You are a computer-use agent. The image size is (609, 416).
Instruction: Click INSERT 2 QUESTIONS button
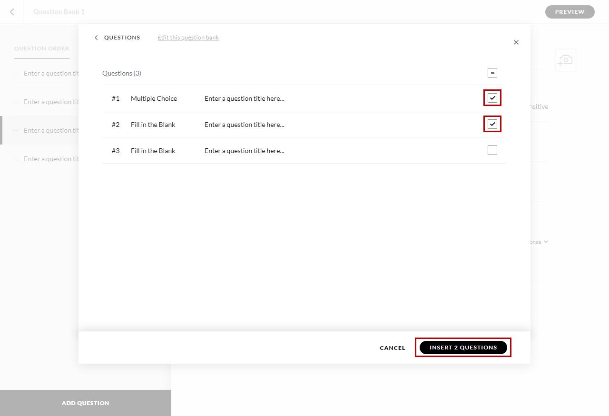tap(463, 348)
